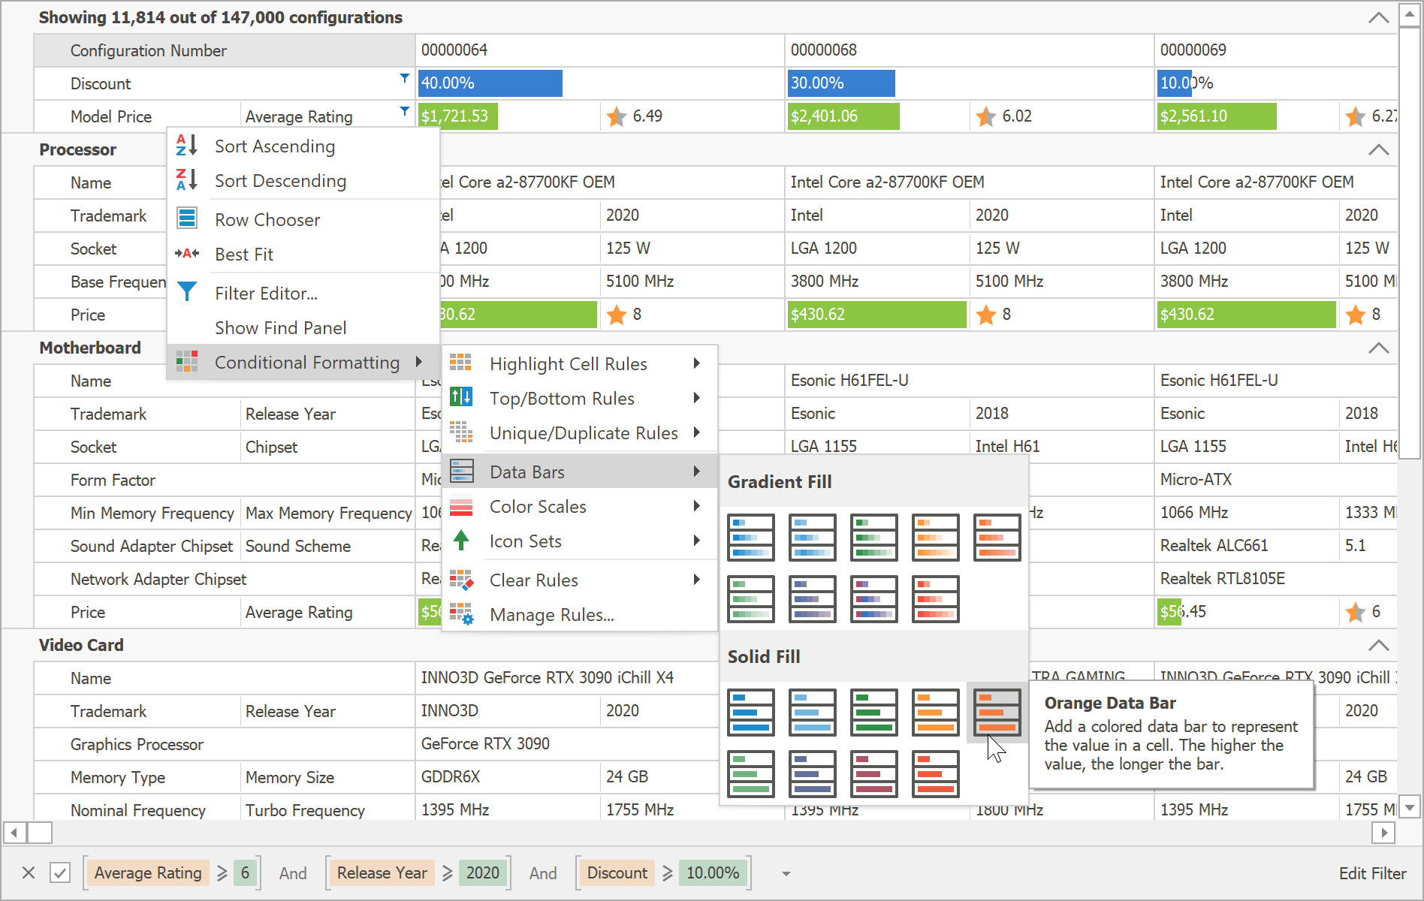Click the Sort Ascending icon

pos(186,146)
